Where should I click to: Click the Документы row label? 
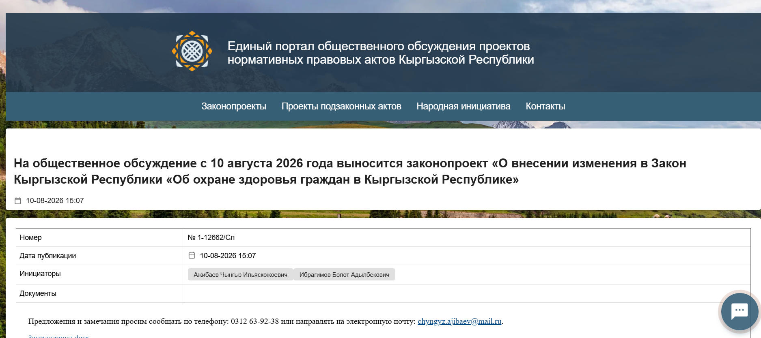[x=38, y=293]
